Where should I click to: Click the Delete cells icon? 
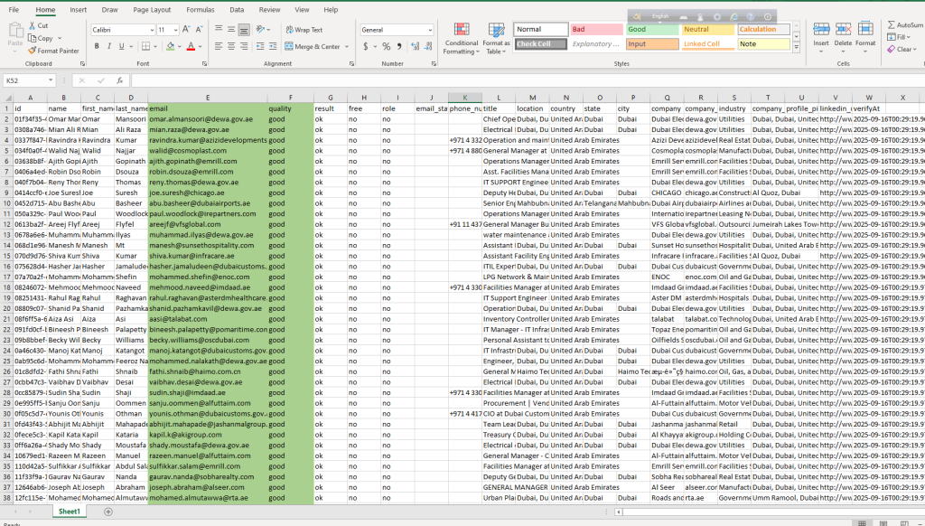[842, 31]
